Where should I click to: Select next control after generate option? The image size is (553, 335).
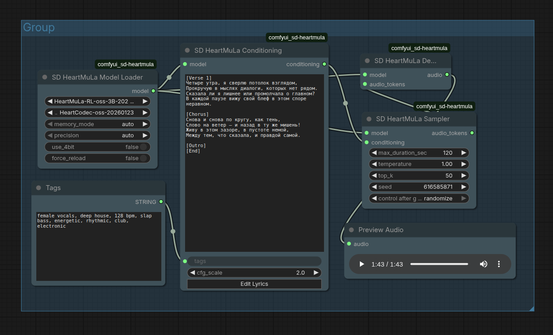464,198
